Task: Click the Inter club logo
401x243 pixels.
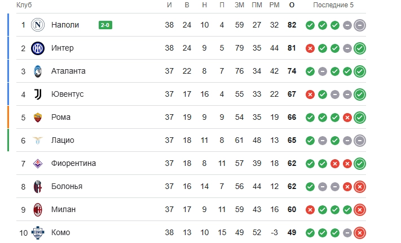Action: [38, 48]
